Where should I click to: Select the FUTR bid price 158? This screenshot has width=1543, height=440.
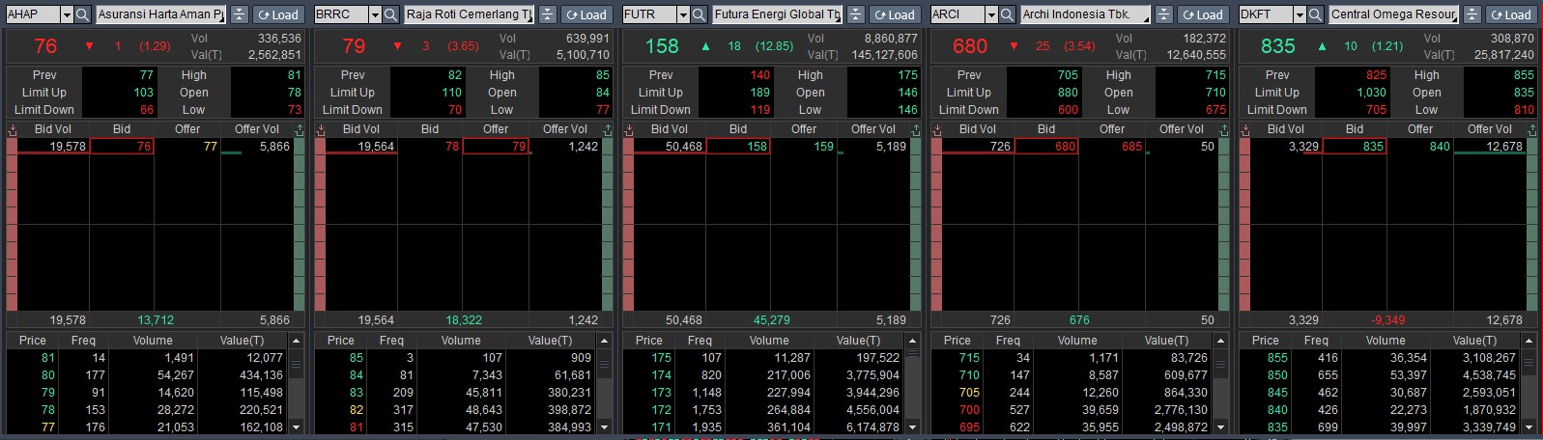coord(738,147)
